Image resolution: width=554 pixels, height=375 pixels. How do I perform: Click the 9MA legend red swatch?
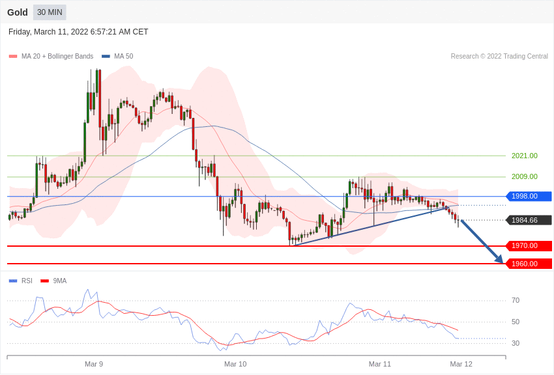(x=44, y=281)
